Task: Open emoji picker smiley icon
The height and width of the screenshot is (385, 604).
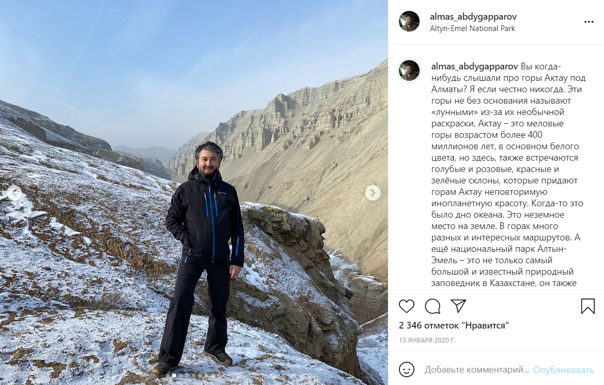Action: 407,369
